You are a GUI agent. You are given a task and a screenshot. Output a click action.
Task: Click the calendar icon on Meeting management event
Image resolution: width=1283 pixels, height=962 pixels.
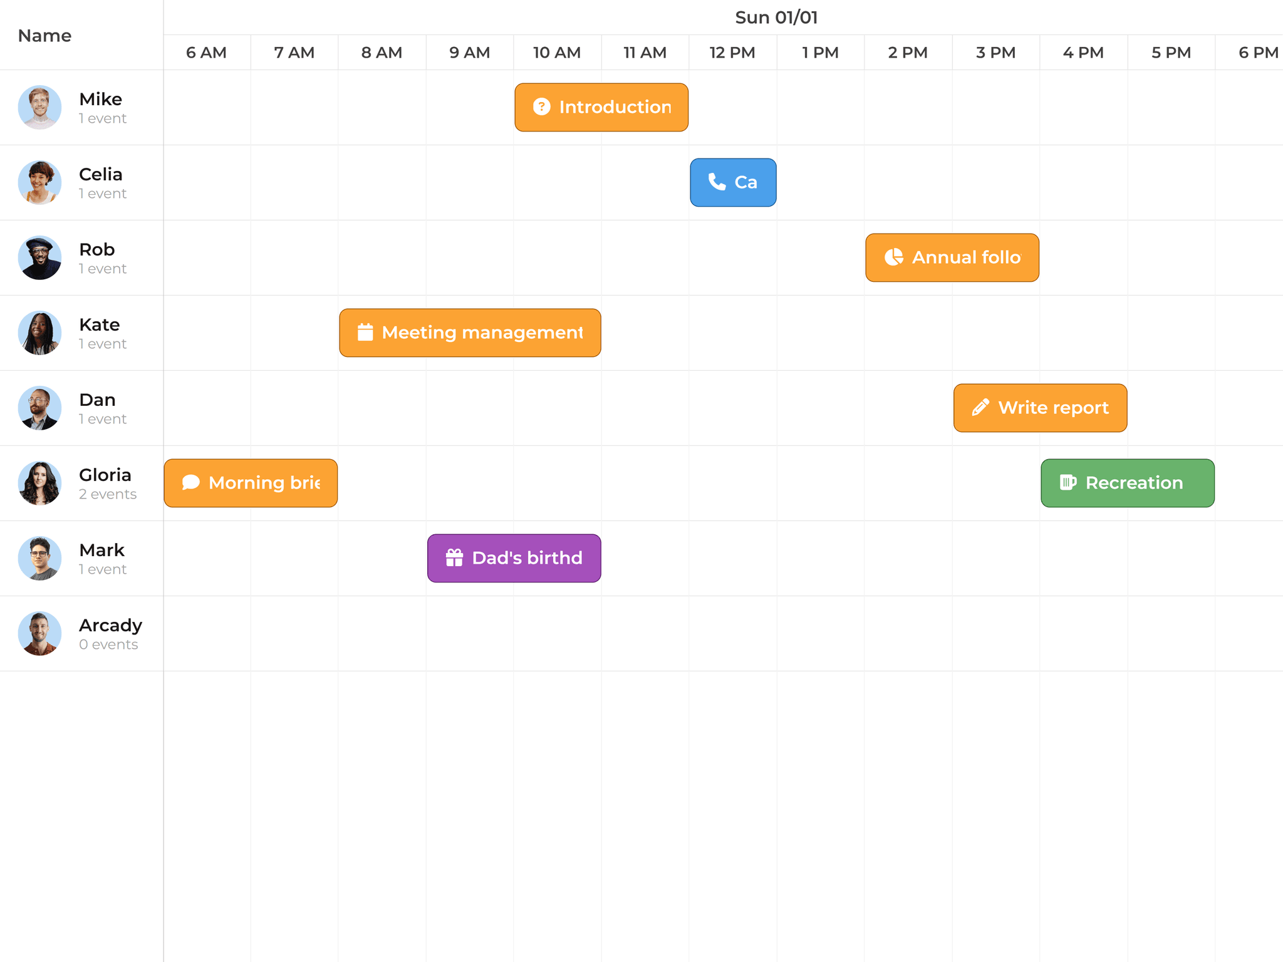point(367,333)
